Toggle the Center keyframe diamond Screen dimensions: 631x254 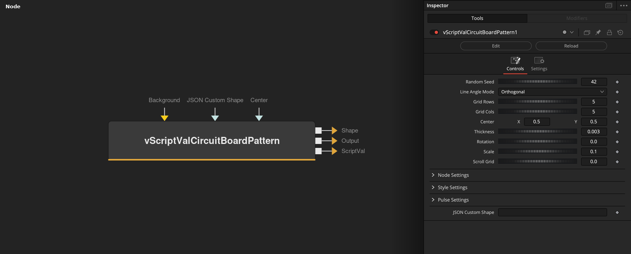617,122
